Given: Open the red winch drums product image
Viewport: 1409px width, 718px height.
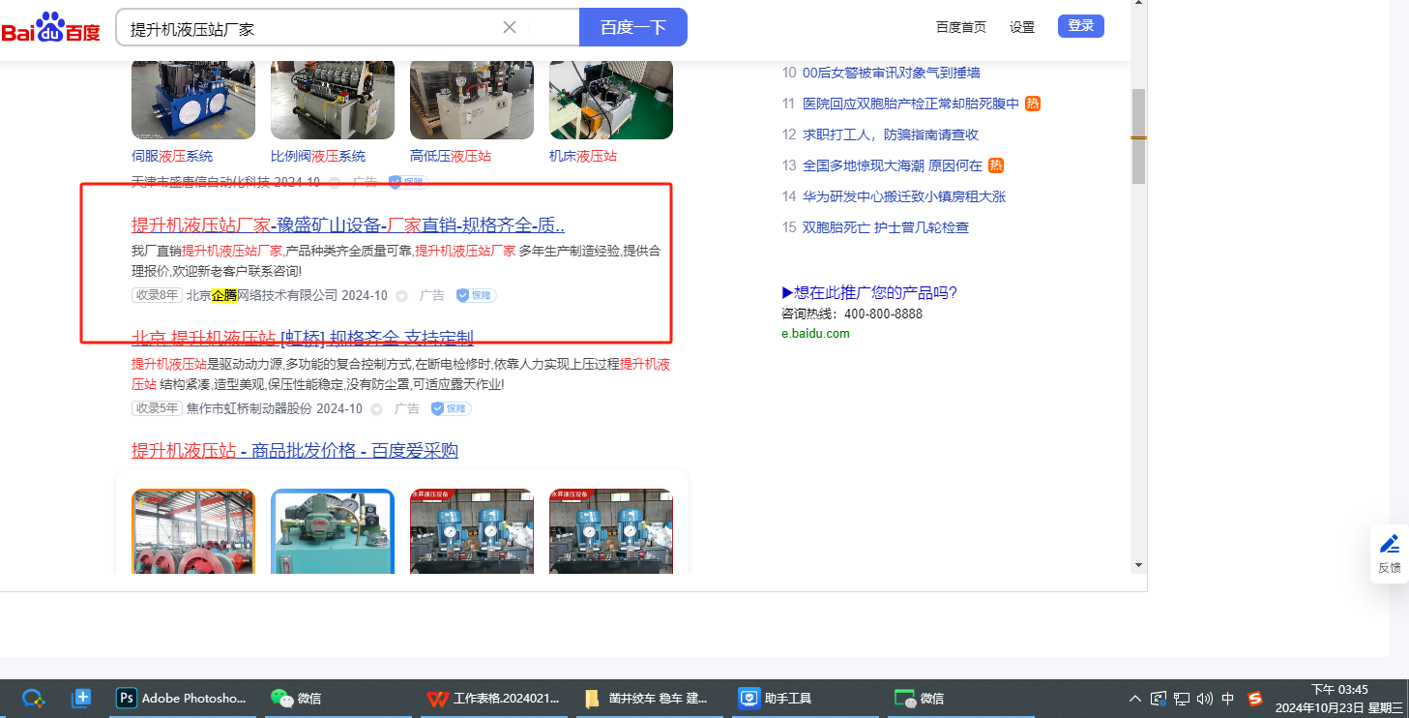Looking at the screenshot, I should point(193,531).
